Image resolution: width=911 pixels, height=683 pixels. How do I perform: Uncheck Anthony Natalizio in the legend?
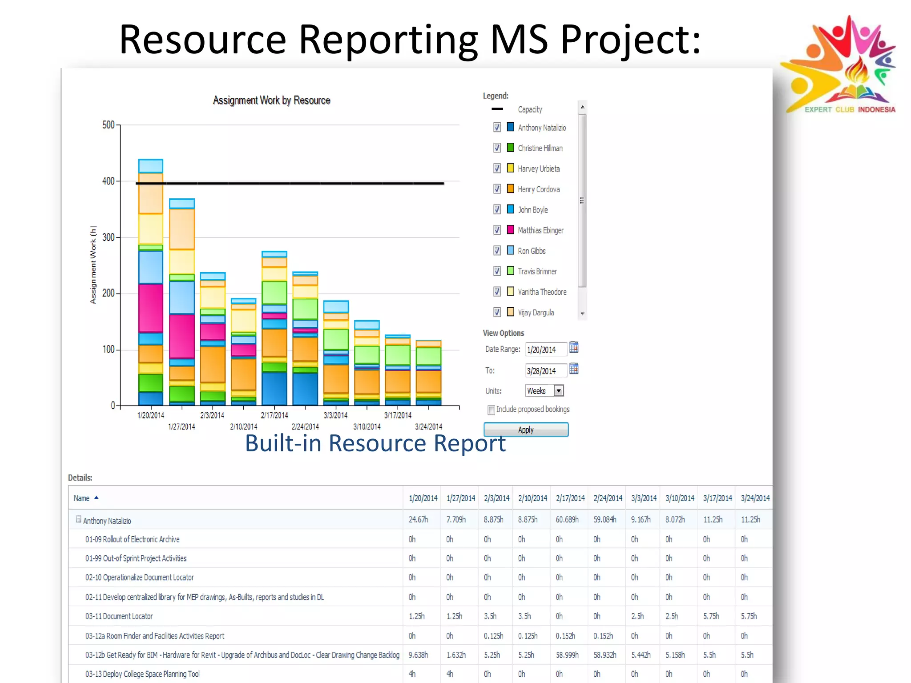[497, 127]
